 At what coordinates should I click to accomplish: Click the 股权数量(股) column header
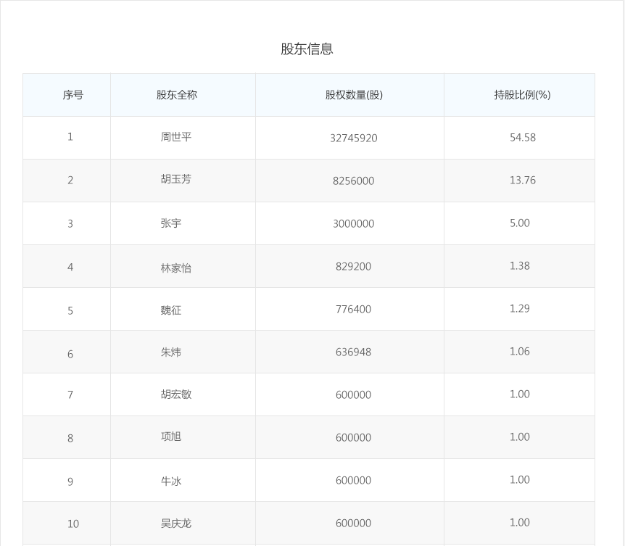pos(353,95)
